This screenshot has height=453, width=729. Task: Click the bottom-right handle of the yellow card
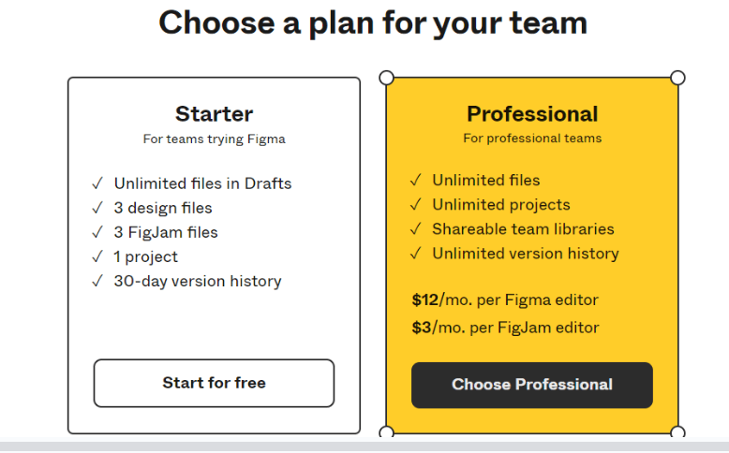677,432
